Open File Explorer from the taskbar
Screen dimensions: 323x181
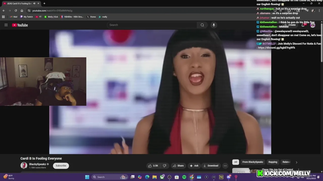coord(154,177)
